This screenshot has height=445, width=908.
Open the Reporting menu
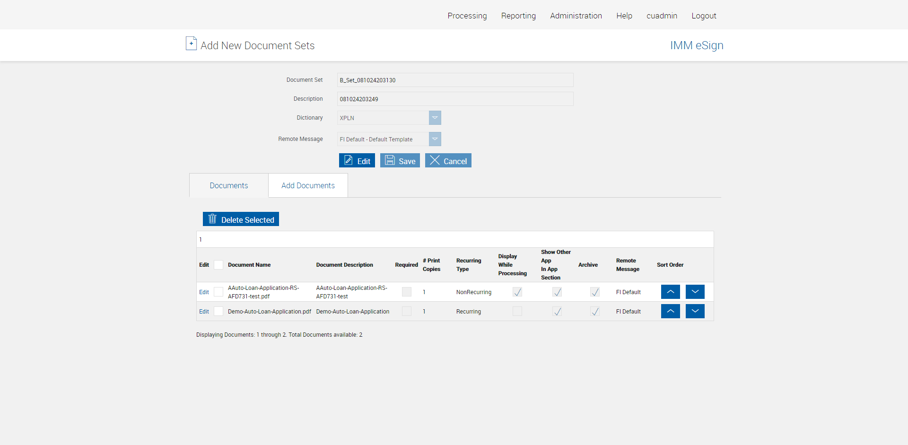(x=518, y=16)
